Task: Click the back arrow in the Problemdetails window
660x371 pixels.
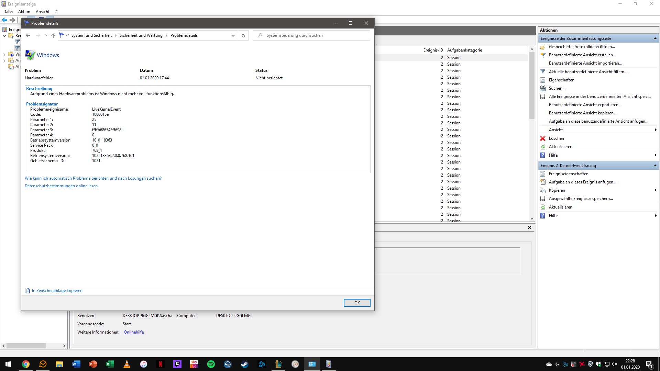Action: tap(28, 35)
